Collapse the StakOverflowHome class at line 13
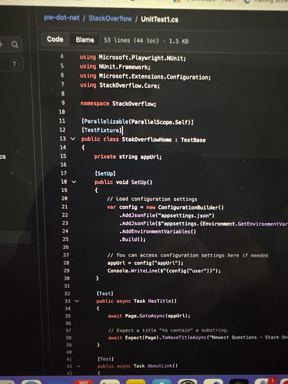The image size is (288, 384). coord(73,139)
